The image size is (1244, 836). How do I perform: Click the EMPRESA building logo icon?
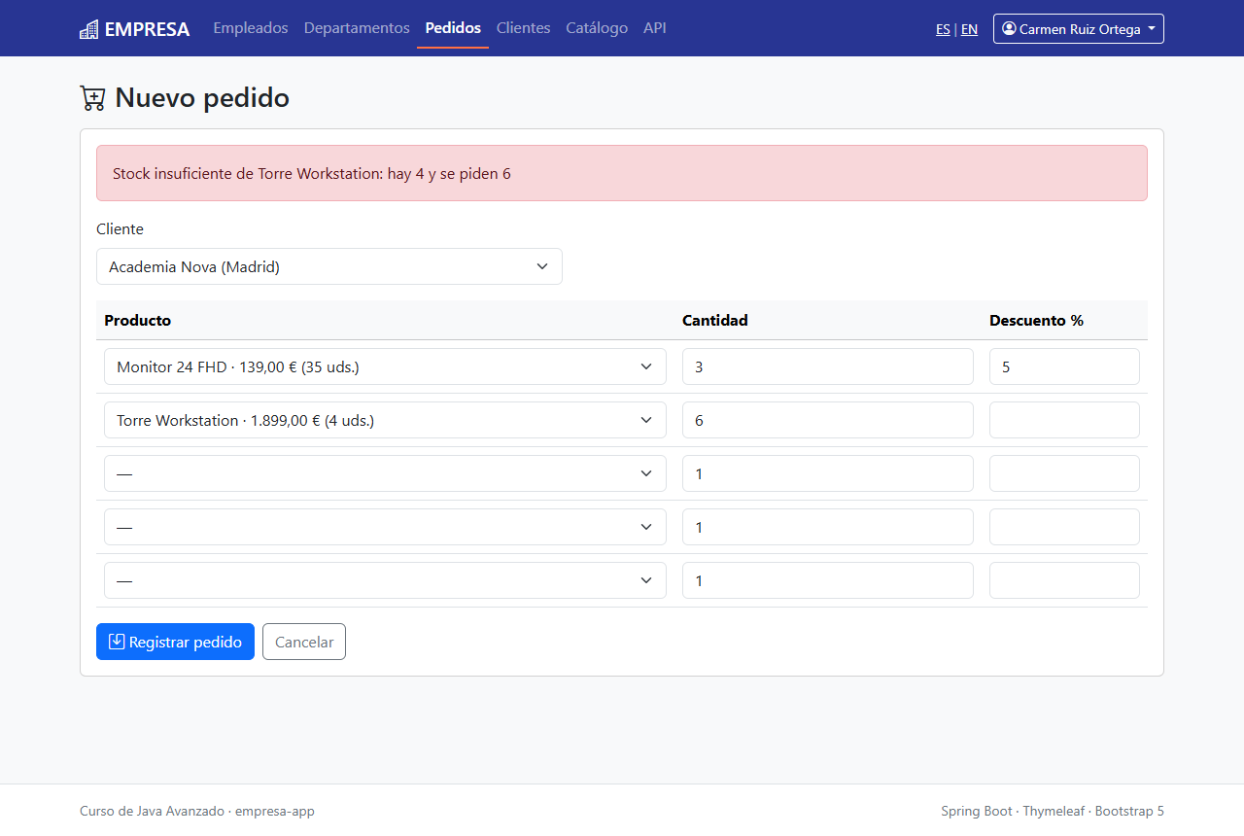pyautogui.click(x=89, y=29)
